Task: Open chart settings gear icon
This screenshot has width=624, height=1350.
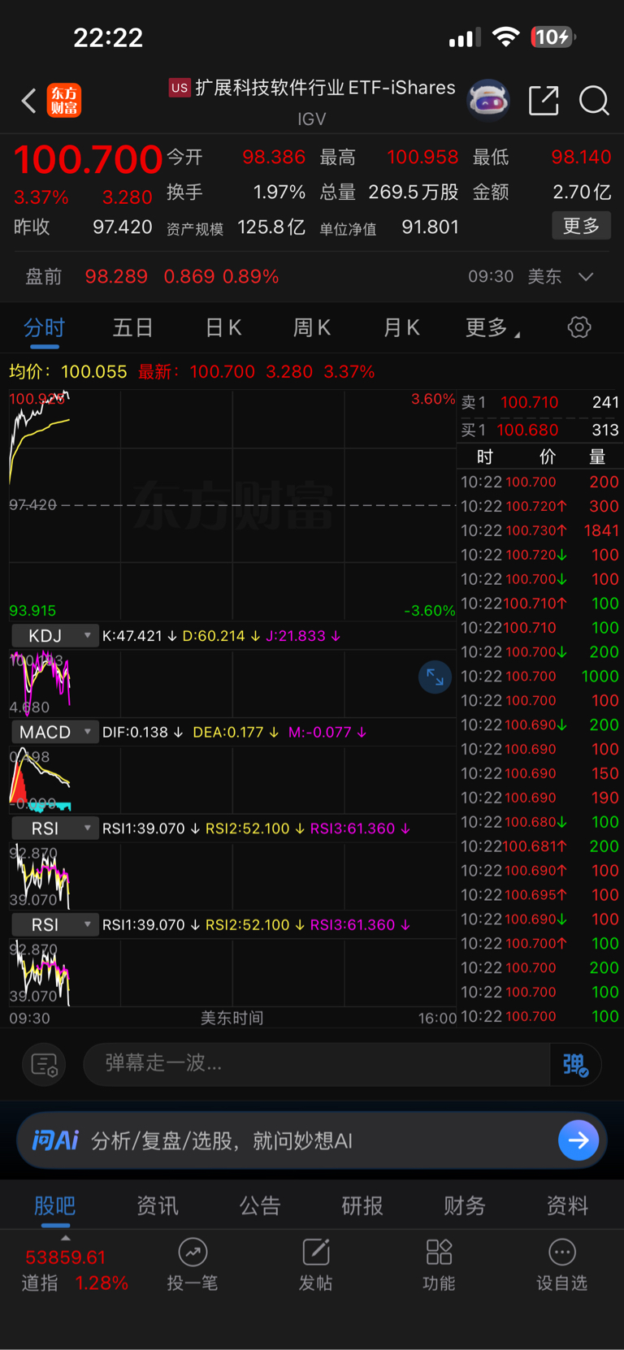Action: point(578,327)
